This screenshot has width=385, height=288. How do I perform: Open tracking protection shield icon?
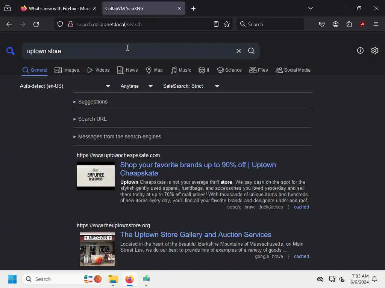60,24
